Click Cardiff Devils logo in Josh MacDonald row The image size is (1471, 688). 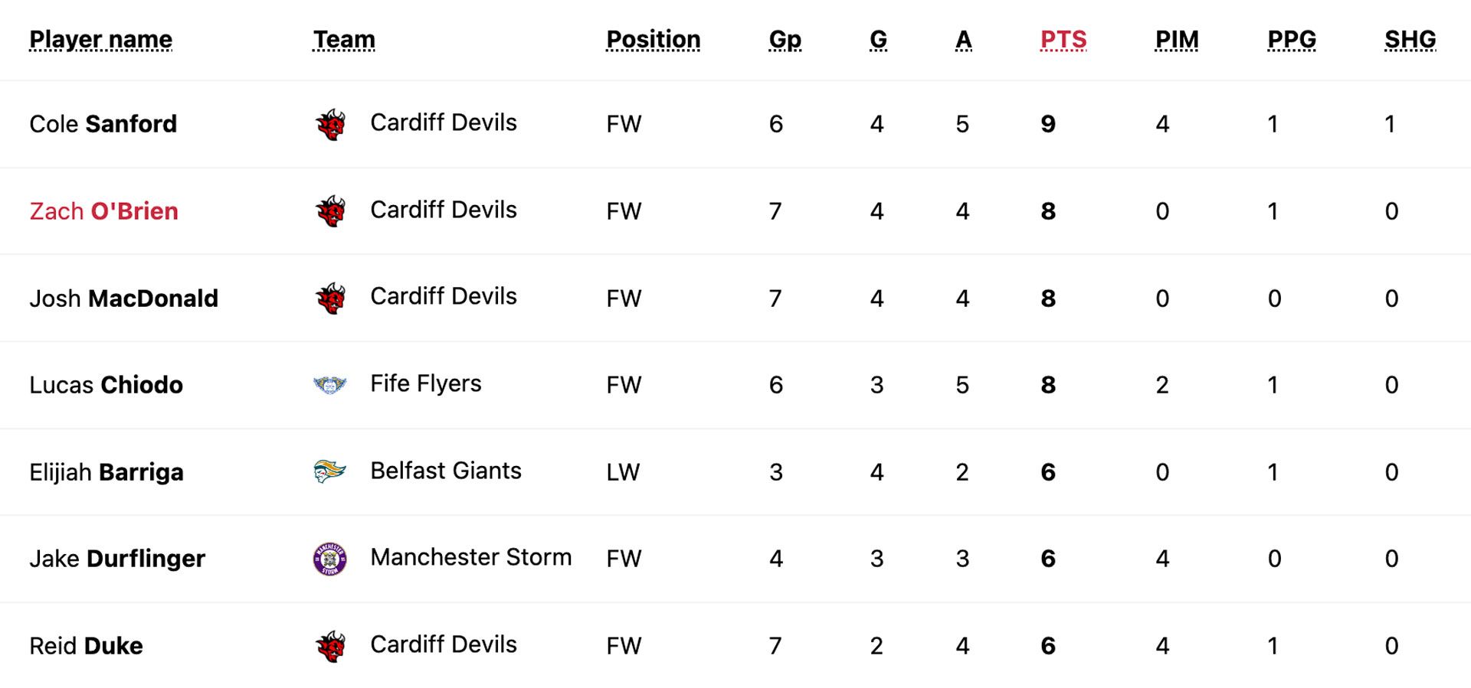point(330,298)
